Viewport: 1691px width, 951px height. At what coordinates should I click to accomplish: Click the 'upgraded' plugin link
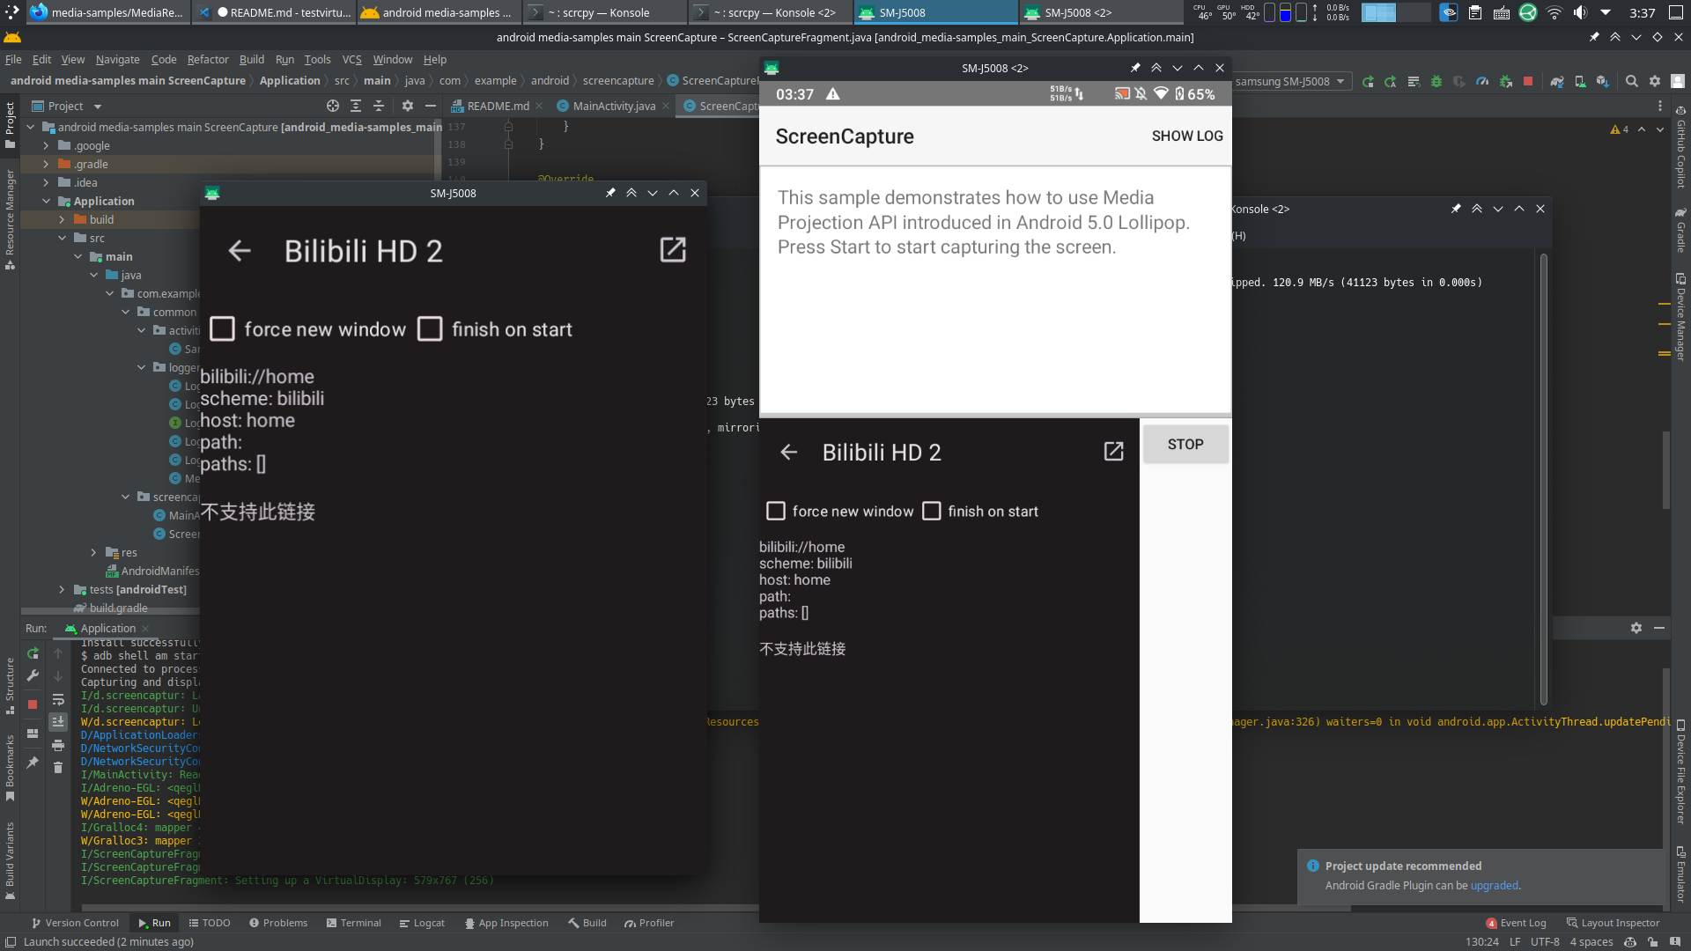(x=1494, y=886)
